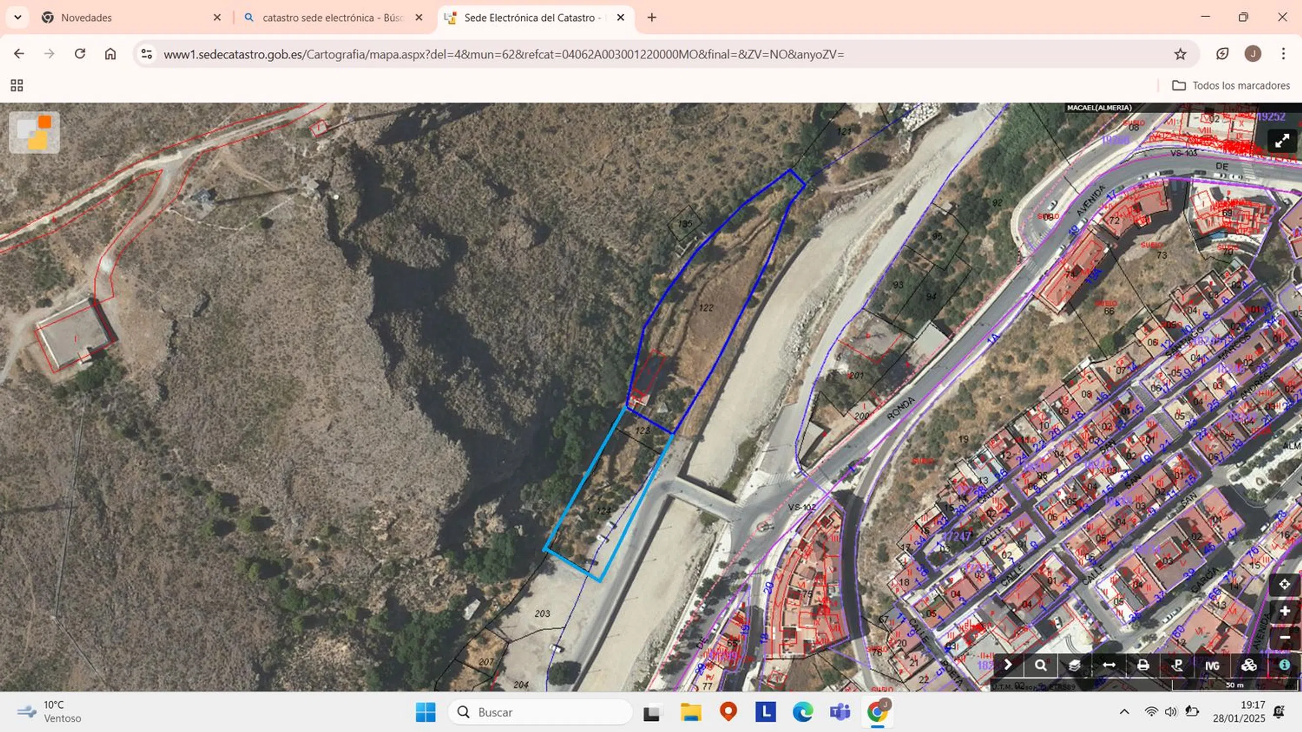Select the distance measurement tool

(x=1109, y=665)
